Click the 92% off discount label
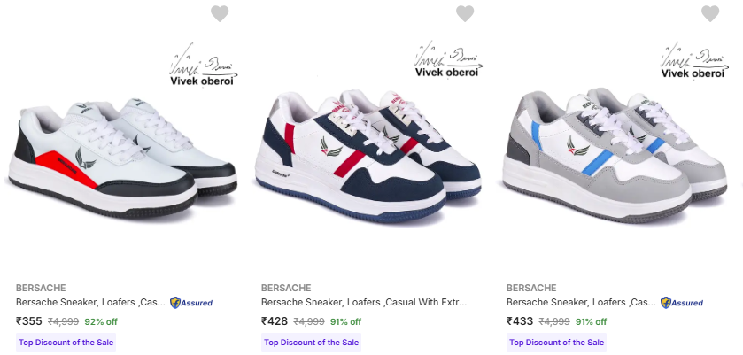The width and height of the screenshot is (743, 355). point(101,321)
